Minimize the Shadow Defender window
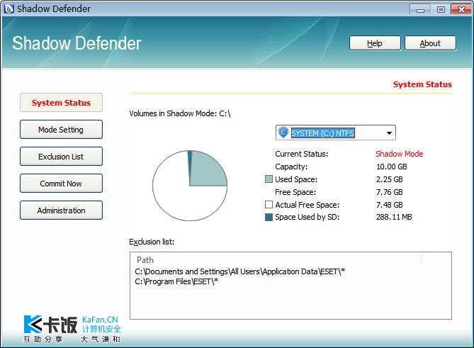 420,10
